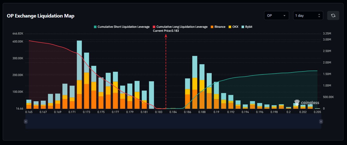Click the red current price dashed line arrow
Viewport: 347px width, 145px height.
166,36
